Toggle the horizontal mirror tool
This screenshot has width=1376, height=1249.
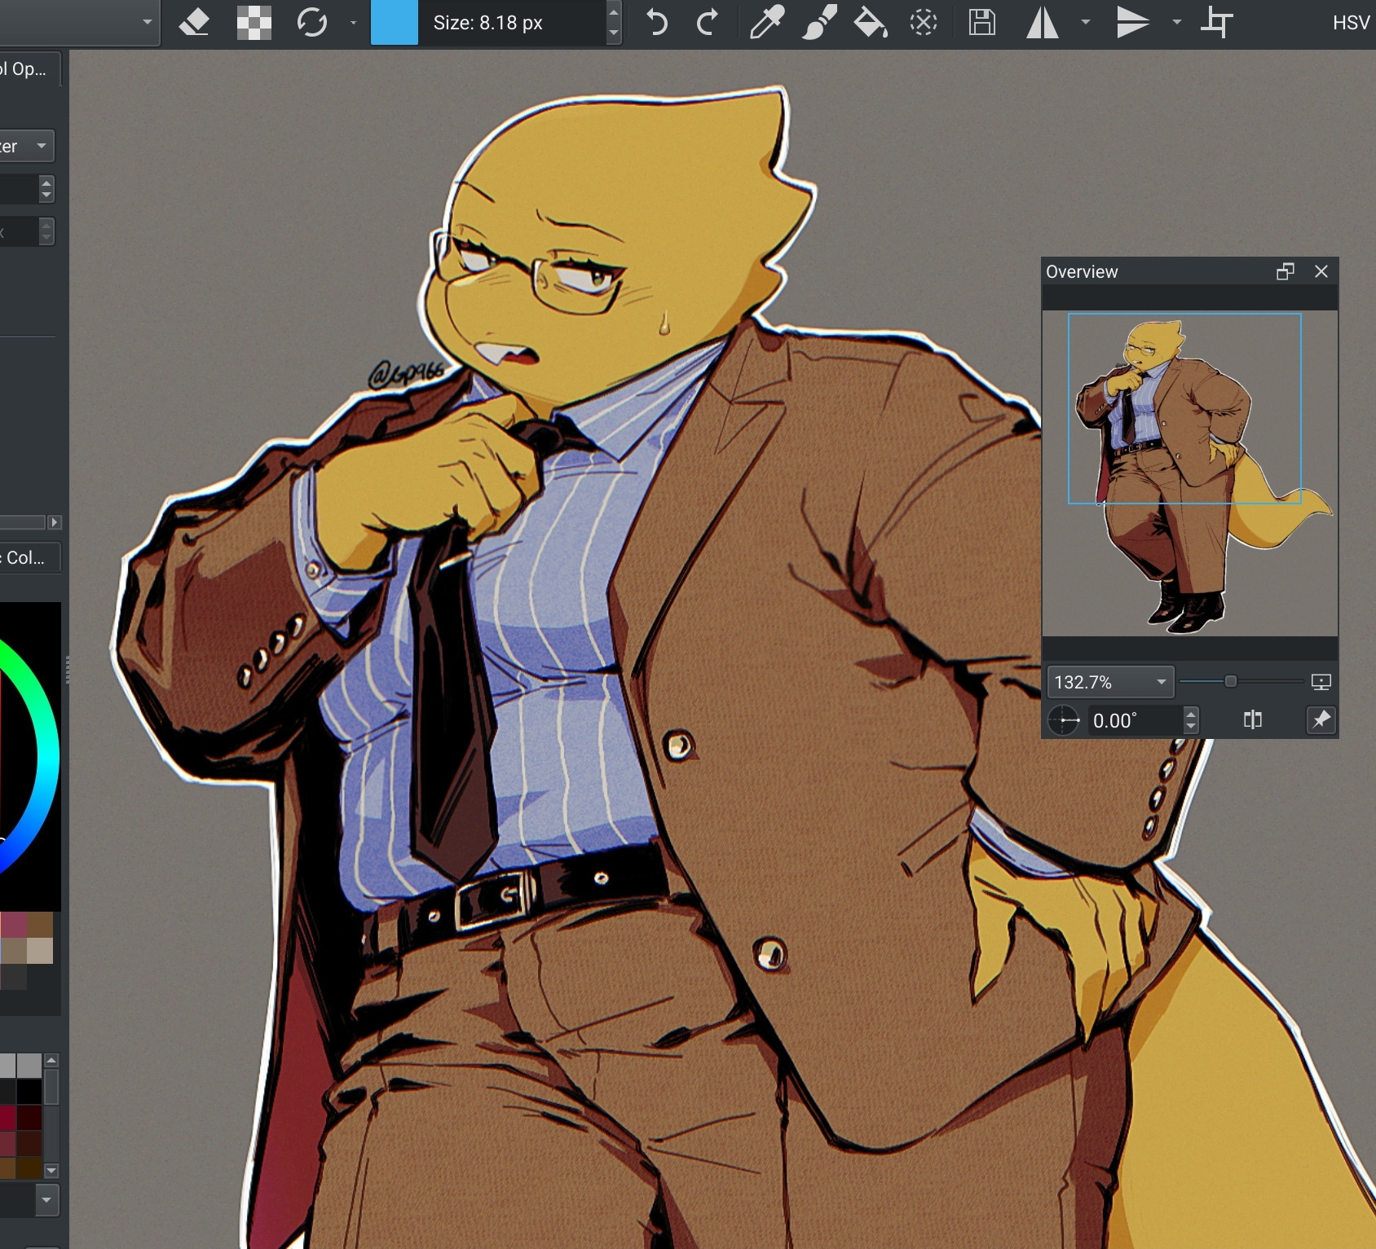coord(1042,23)
